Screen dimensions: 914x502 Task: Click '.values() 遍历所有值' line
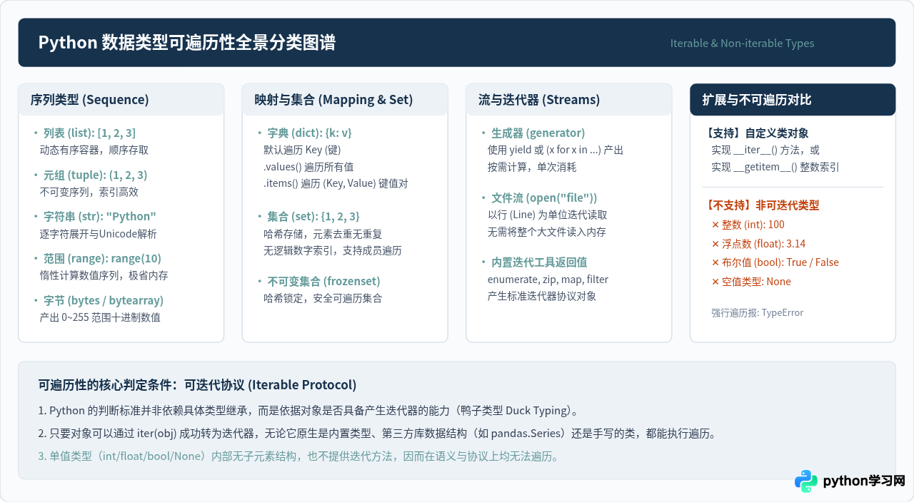click(x=308, y=167)
